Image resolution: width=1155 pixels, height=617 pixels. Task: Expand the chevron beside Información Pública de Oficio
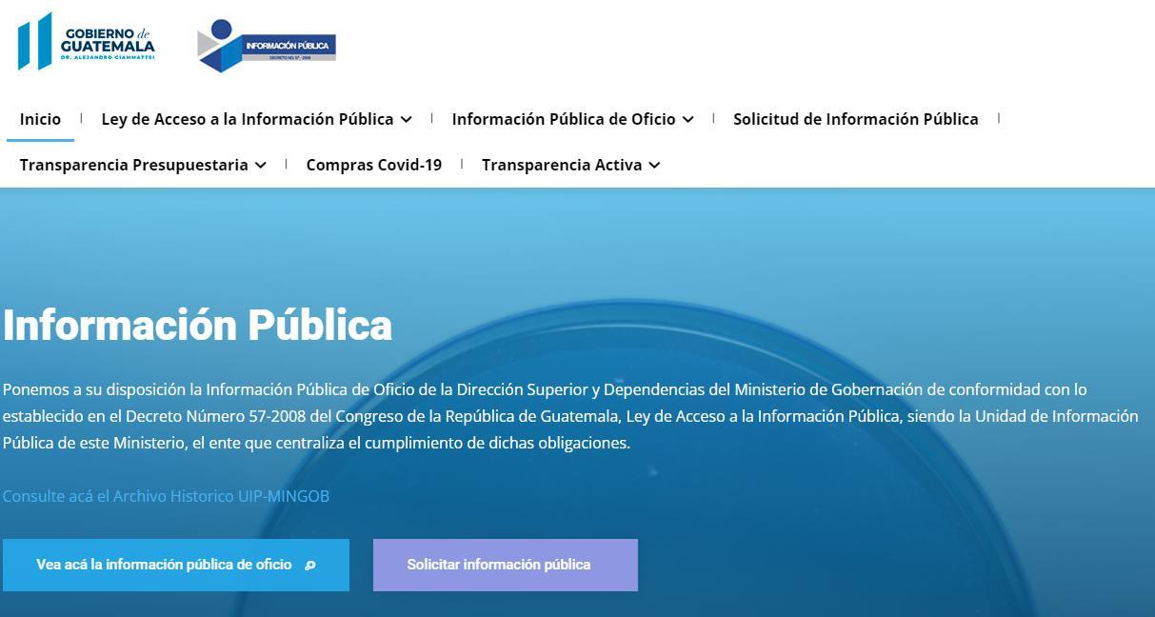pyautogui.click(x=687, y=120)
